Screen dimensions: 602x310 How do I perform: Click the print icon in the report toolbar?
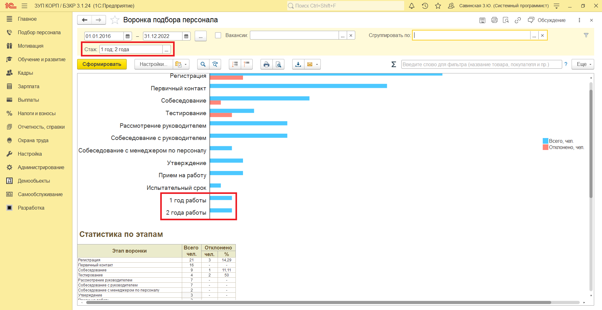click(x=266, y=64)
